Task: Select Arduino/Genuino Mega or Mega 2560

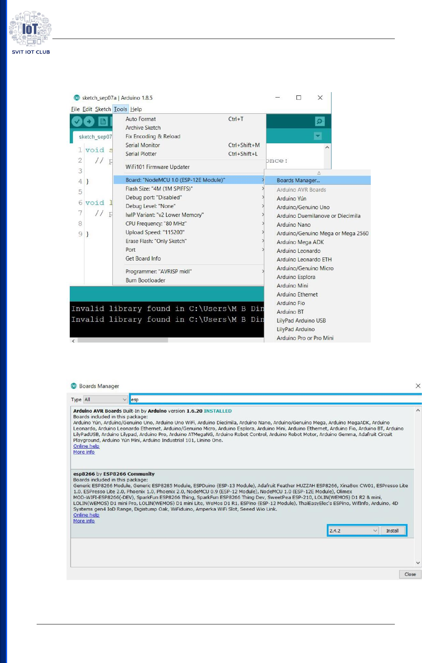Action: tap(318, 233)
